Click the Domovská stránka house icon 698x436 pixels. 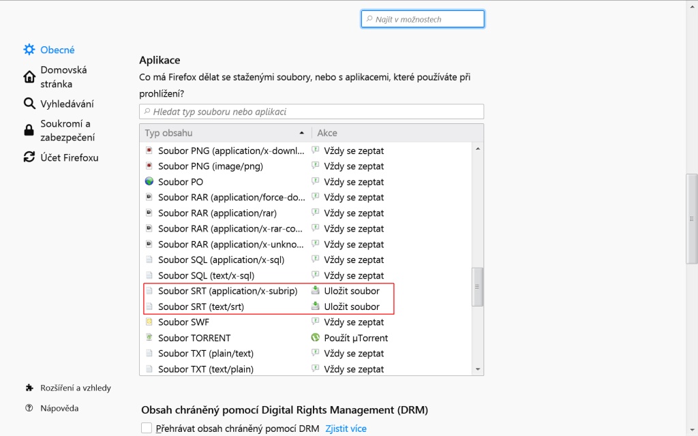click(29, 77)
